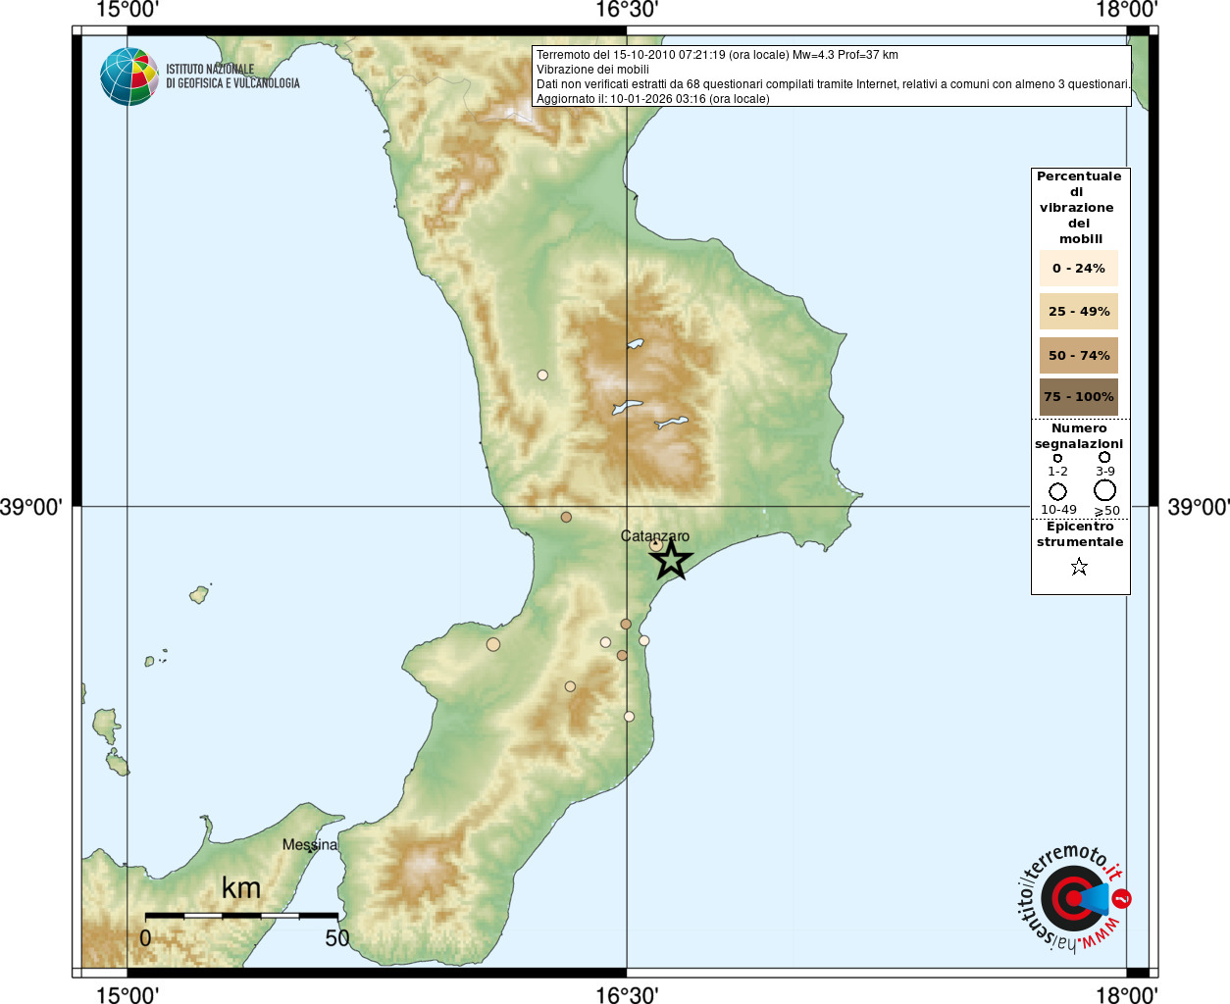
Task: Click the haisentitoilterremoto.it target logo
Action: tap(1071, 898)
